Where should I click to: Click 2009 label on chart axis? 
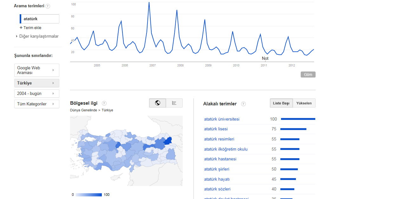208,65
